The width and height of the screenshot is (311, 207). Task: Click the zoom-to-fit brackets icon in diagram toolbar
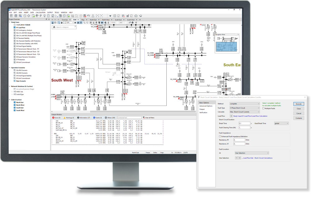tap(64, 23)
